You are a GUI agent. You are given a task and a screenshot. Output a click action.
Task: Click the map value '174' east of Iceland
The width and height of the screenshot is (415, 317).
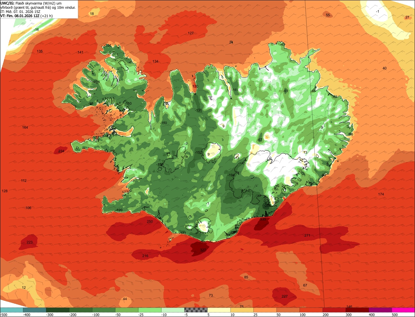coord(381,194)
